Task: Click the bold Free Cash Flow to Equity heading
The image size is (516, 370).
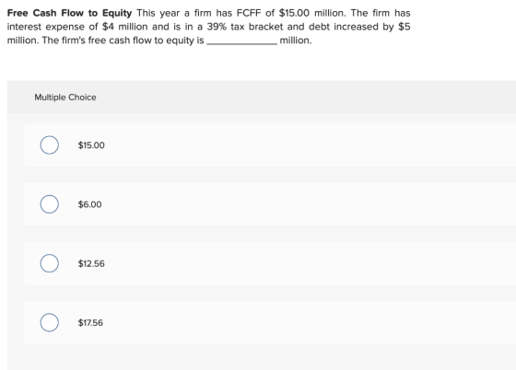Action: 69,13
